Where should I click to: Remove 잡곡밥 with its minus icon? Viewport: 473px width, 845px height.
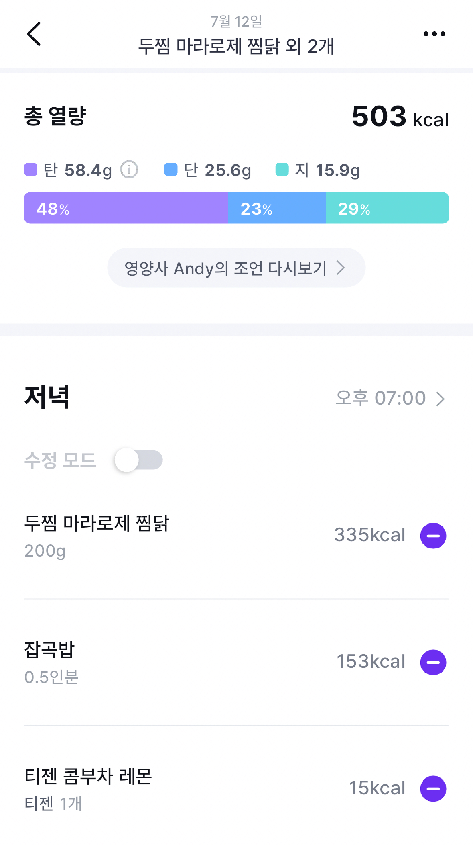(433, 662)
